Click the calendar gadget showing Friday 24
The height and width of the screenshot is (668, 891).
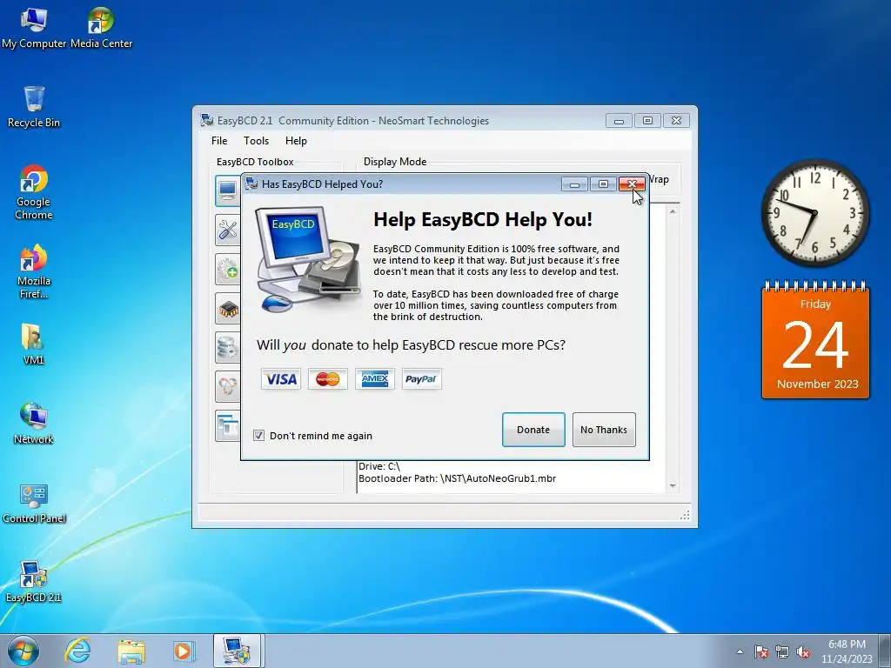(x=815, y=340)
